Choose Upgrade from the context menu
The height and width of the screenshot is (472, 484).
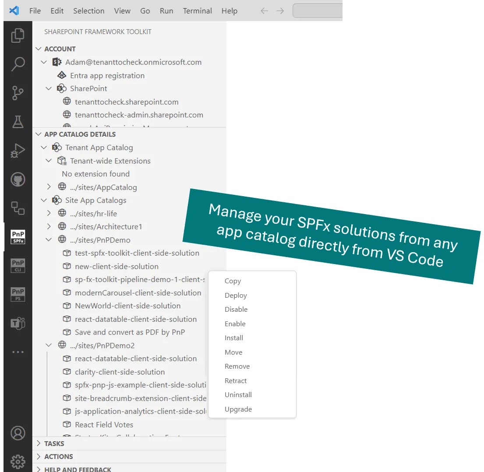[x=238, y=409]
